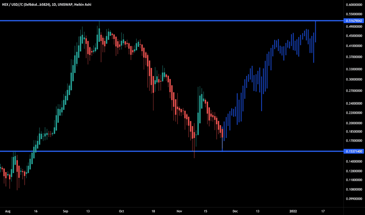Click the 0.09900000 price axis value
Viewport: 365px width, 215px height.
[354, 199]
